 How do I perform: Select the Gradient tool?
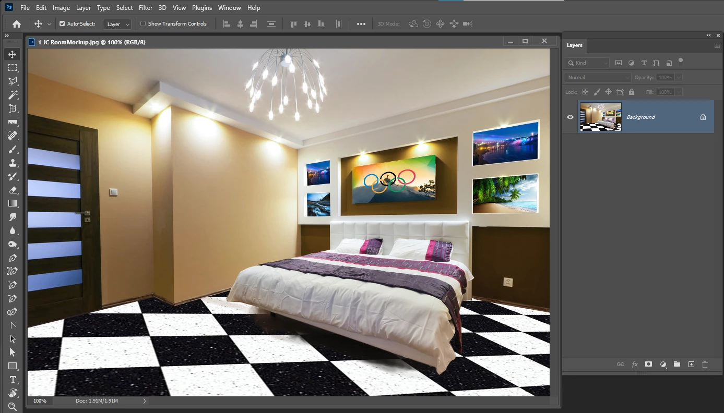point(13,203)
